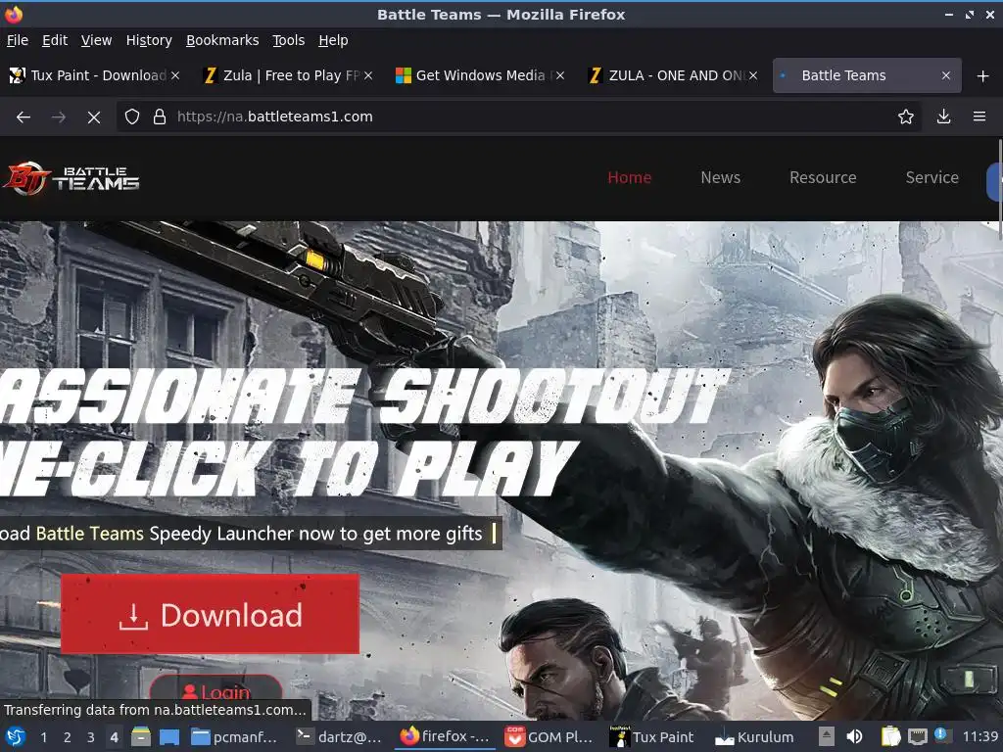Open the Firefox hamburger application menu
Screen dimensions: 1003x752
click(x=979, y=117)
